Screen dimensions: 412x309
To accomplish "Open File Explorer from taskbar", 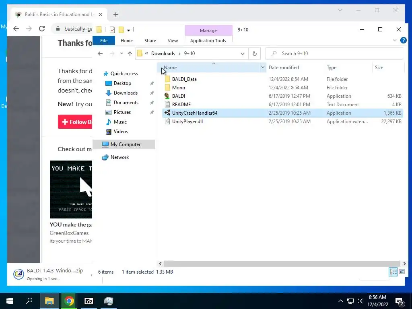I will 49,301.
